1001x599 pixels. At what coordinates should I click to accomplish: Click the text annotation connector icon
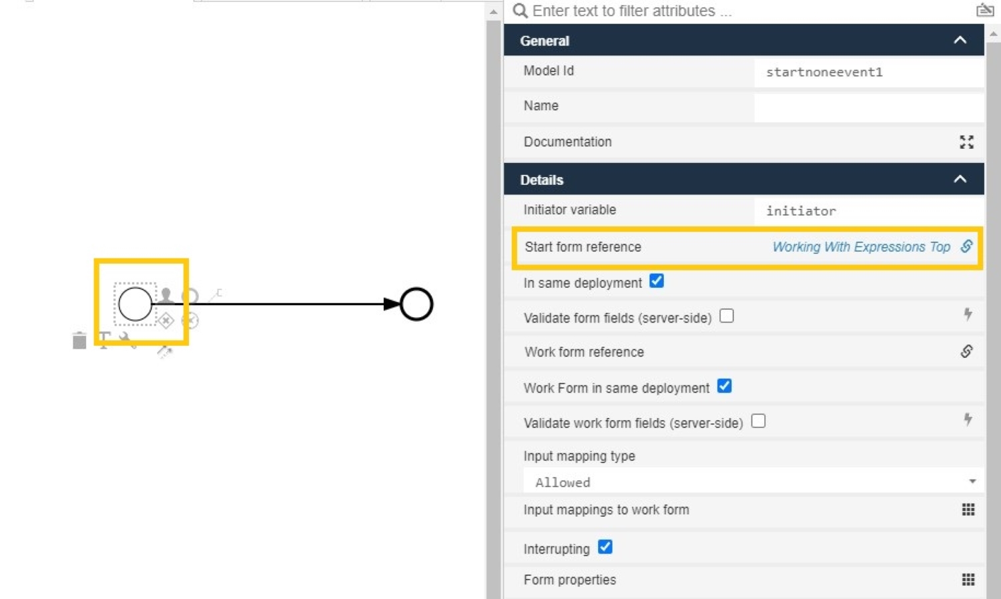coord(216,294)
